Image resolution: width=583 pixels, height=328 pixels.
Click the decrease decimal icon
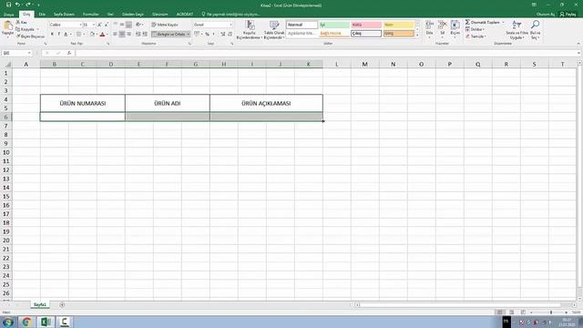click(x=230, y=34)
